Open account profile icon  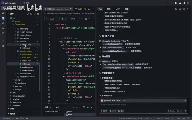pyautogui.click(x=188, y=3)
